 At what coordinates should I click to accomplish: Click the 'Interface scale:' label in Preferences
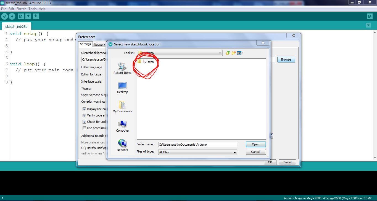[92, 82]
